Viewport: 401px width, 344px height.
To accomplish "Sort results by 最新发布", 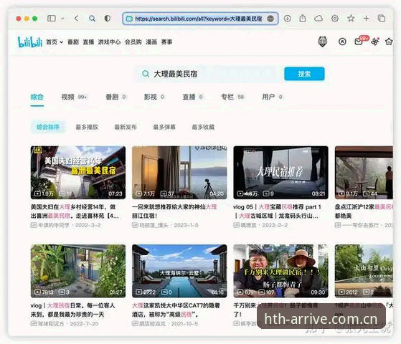I will pyautogui.click(x=126, y=127).
